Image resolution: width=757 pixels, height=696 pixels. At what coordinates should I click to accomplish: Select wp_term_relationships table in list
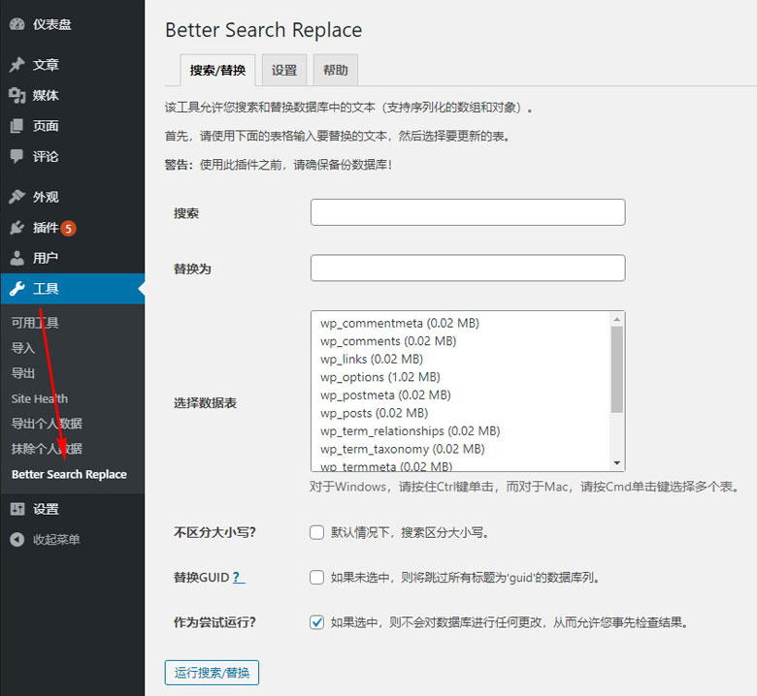411,430
